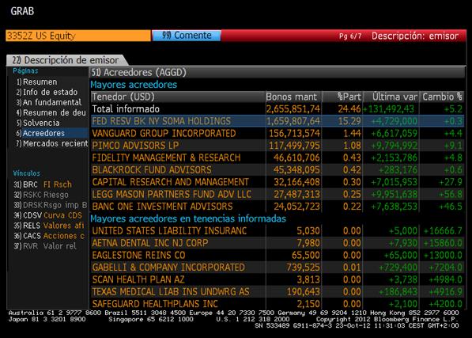Select UNITED STATES LIABILITY INSURANC row

coord(277,231)
